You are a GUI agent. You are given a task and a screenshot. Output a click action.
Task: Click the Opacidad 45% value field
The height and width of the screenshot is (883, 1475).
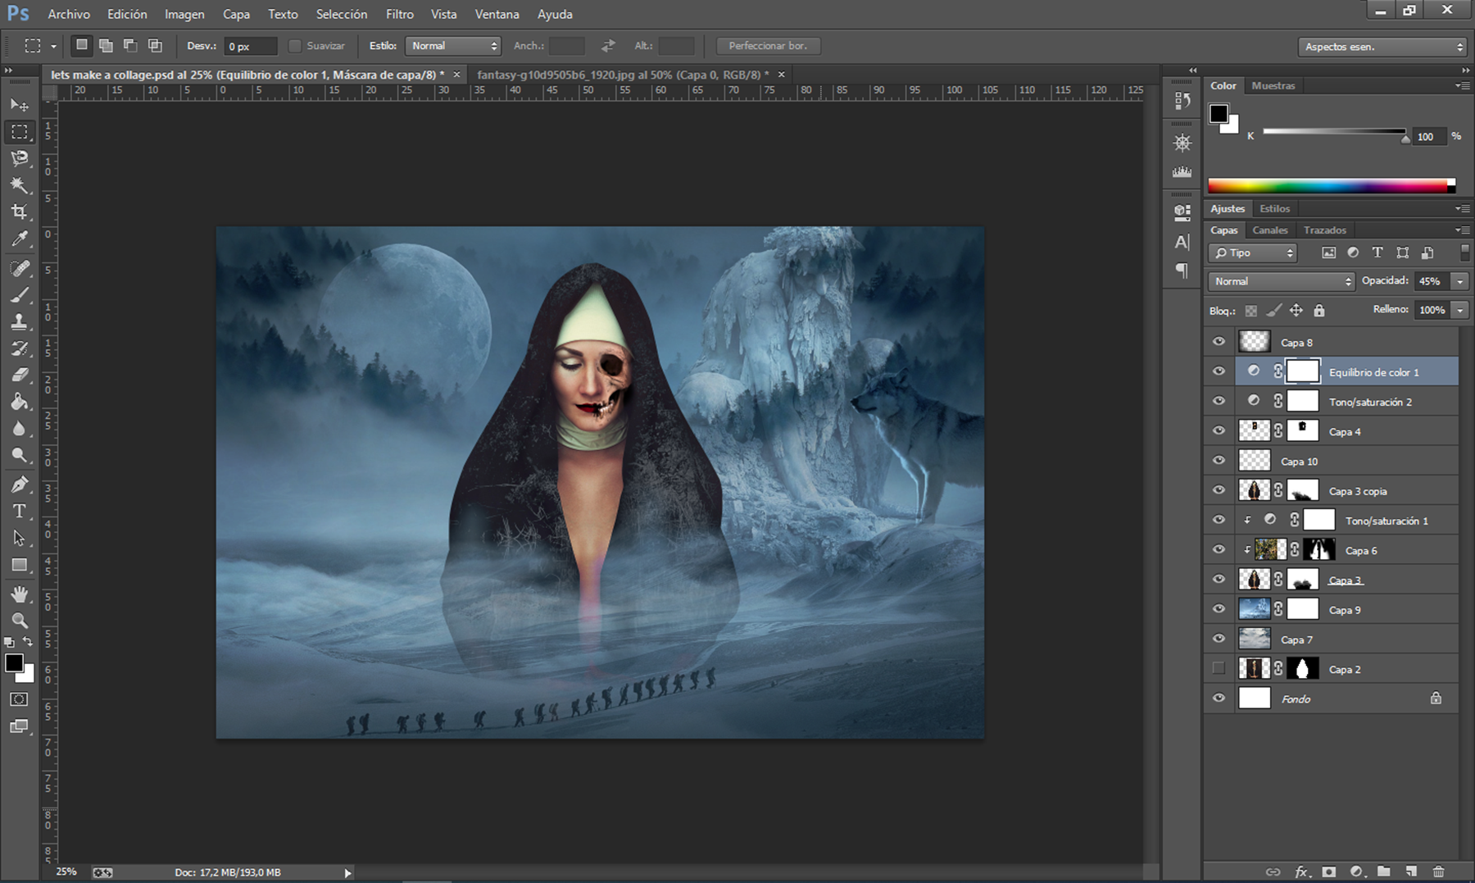[x=1432, y=281]
